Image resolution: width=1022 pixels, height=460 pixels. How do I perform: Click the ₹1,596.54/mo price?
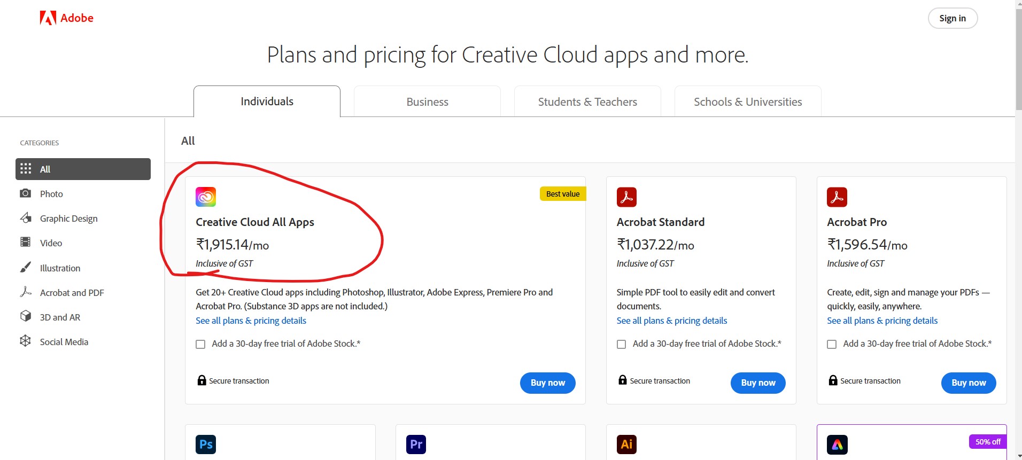[867, 245]
